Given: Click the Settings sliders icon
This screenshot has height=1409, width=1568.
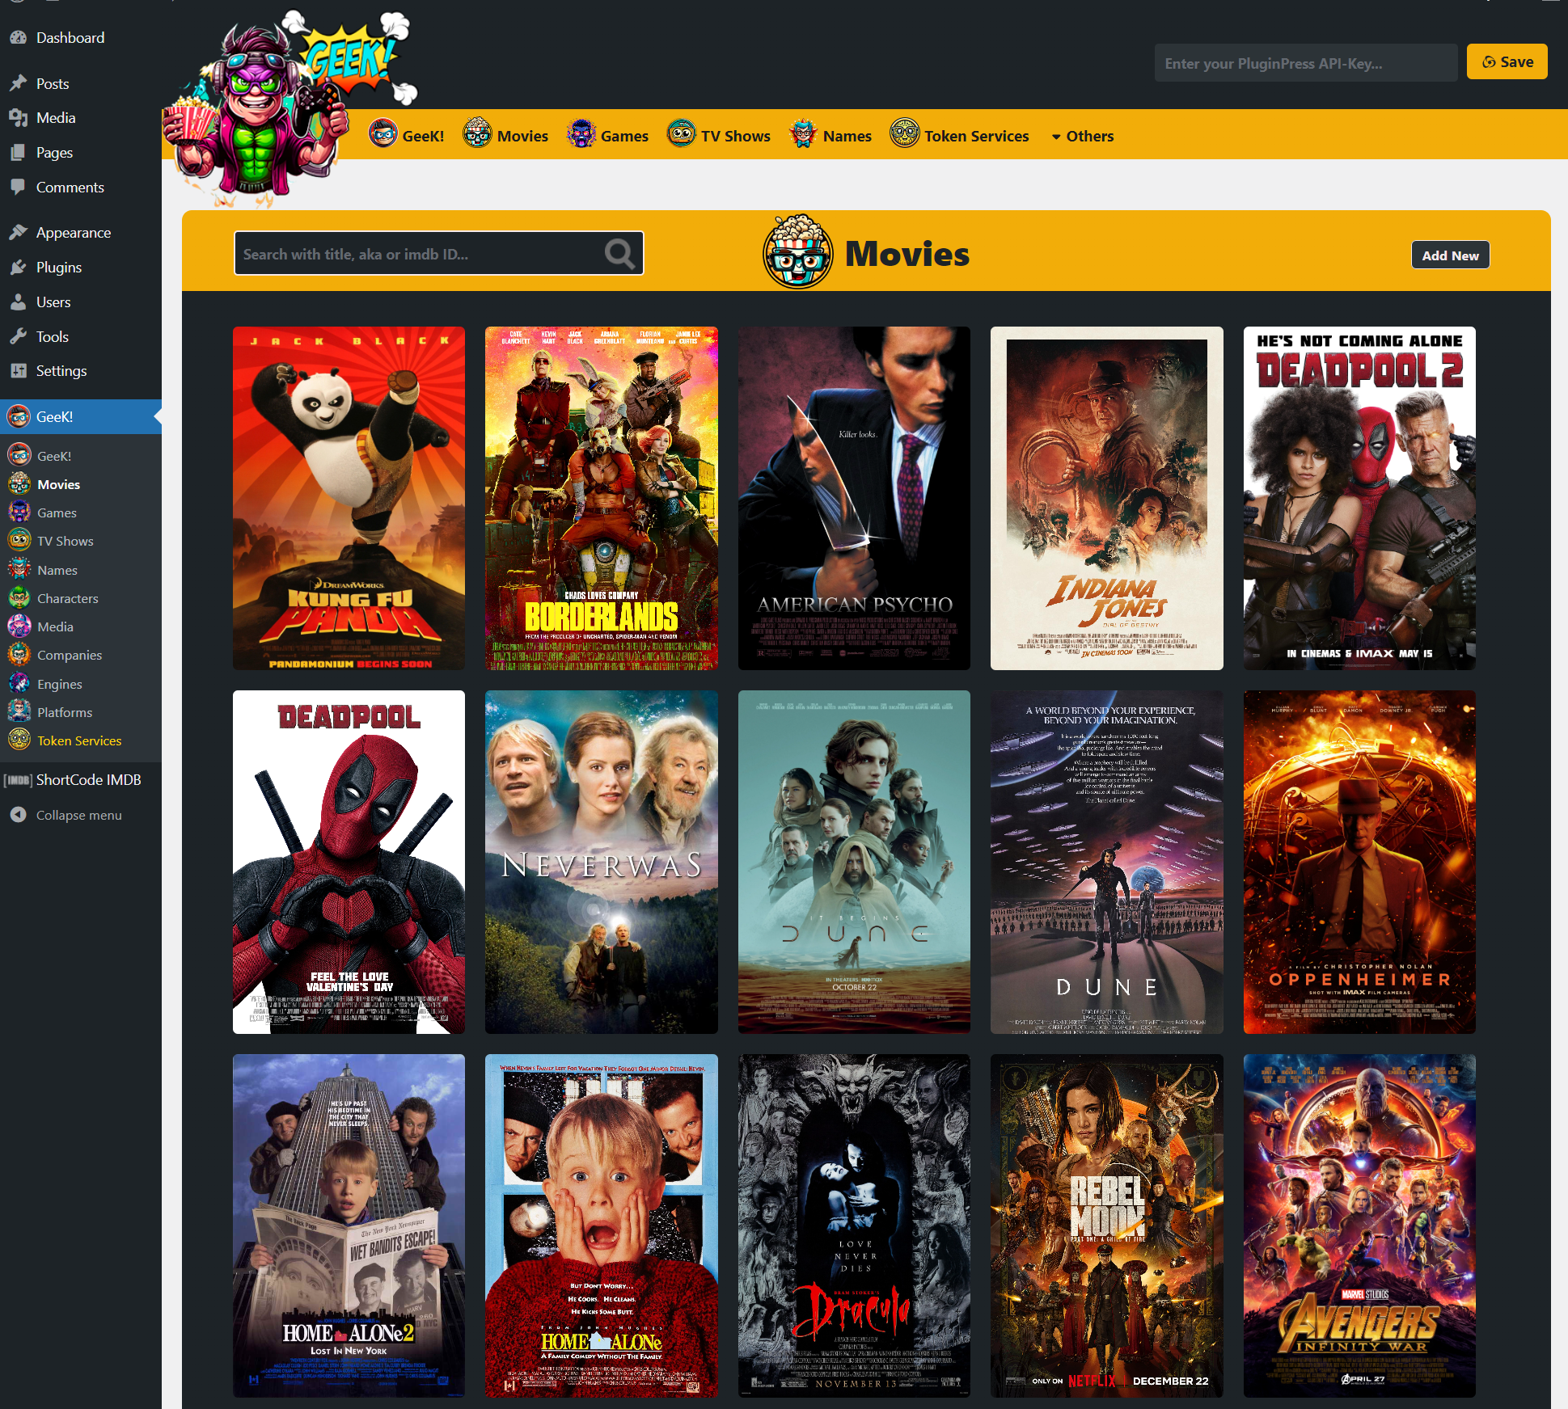Looking at the screenshot, I should [19, 371].
